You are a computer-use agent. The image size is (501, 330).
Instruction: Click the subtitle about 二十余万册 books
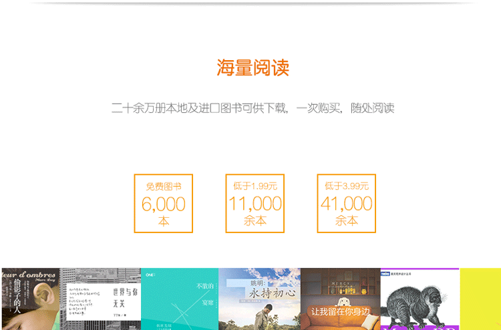253,108
